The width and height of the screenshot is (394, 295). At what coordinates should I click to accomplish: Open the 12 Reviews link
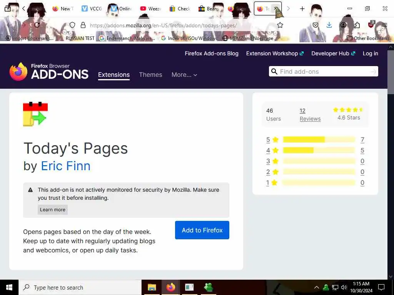310,114
